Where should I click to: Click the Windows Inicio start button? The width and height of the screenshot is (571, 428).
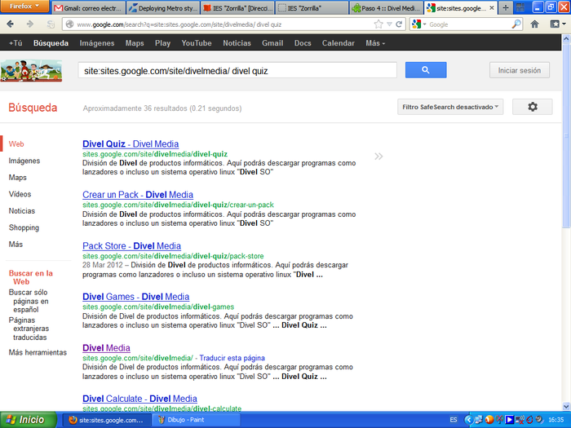click(x=29, y=420)
